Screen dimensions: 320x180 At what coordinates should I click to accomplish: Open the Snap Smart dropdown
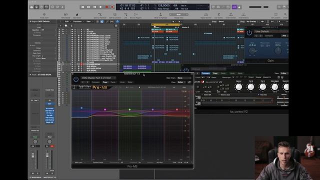[221, 21]
